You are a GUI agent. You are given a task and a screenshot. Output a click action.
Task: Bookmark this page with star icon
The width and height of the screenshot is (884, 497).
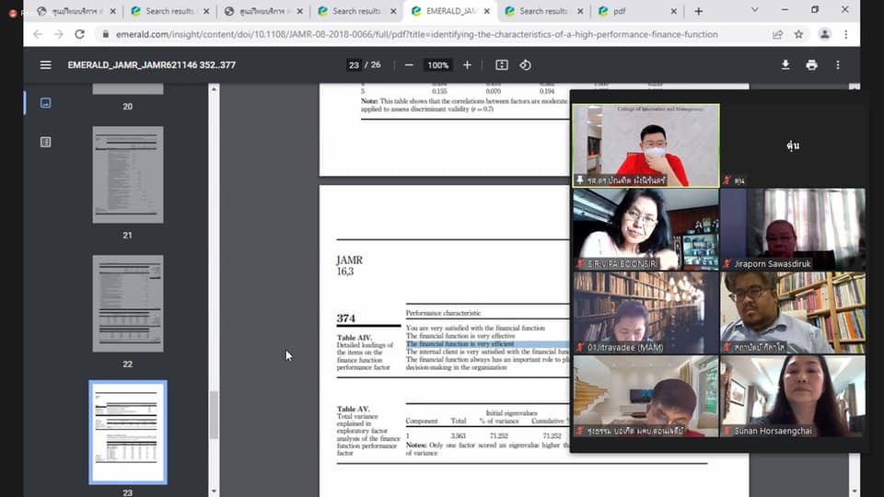[798, 34]
